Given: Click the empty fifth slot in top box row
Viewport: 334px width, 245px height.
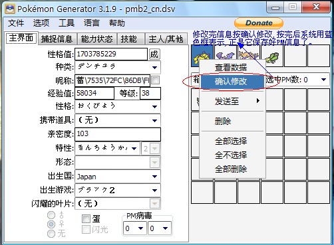Looking at the screenshot, I should pyautogui.click(x=295, y=56).
